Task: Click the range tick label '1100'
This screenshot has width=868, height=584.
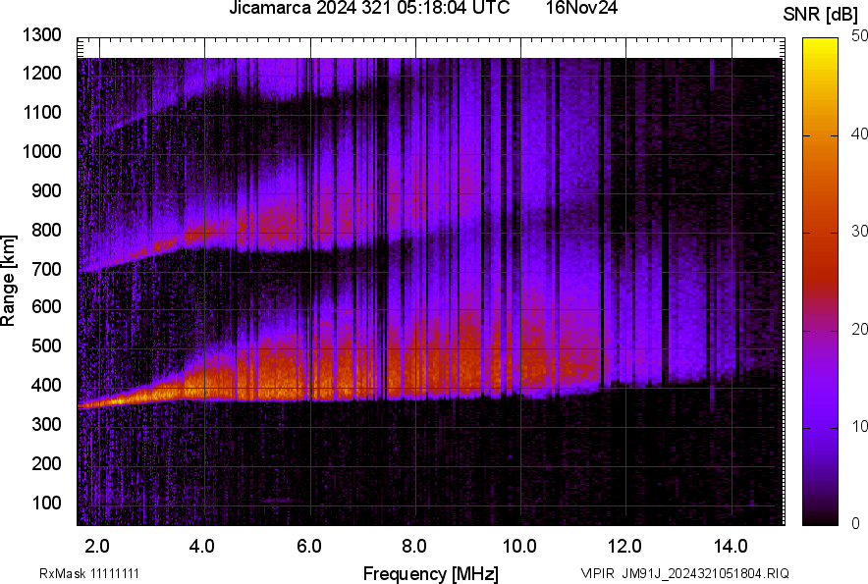Action: (x=42, y=112)
